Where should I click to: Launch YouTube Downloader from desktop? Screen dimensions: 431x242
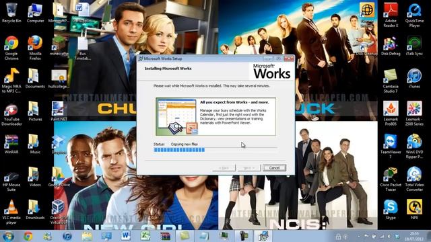(11, 115)
